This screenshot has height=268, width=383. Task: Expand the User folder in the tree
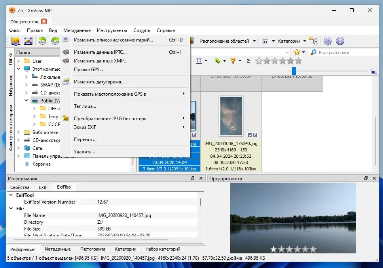click(x=18, y=60)
